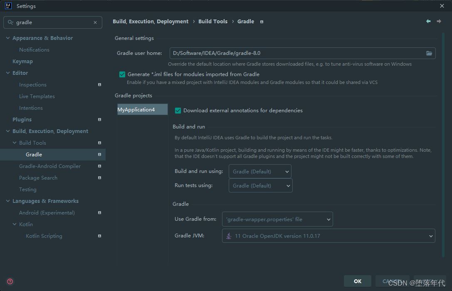Click project marker icon on Inspections row
The image size is (452, 291).
pyautogui.click(x=99, y=85)
